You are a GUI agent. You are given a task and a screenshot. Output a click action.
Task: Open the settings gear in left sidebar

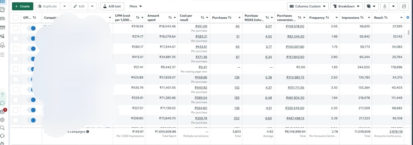tap(2, 120)
